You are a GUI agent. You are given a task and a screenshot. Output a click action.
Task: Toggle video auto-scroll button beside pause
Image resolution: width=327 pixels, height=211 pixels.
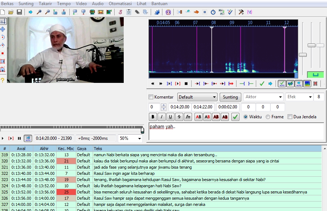(x=28, y=138)
